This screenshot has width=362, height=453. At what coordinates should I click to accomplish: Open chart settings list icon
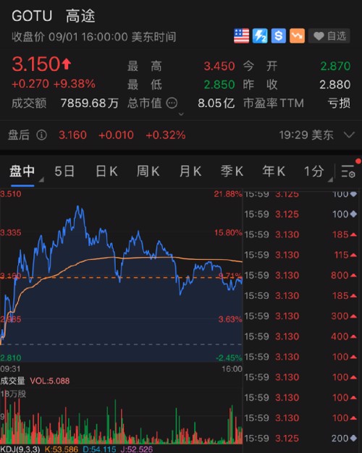pyautogui.click(x=348, y=172)
